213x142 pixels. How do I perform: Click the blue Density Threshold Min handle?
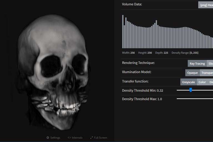[x=191, y=90]
